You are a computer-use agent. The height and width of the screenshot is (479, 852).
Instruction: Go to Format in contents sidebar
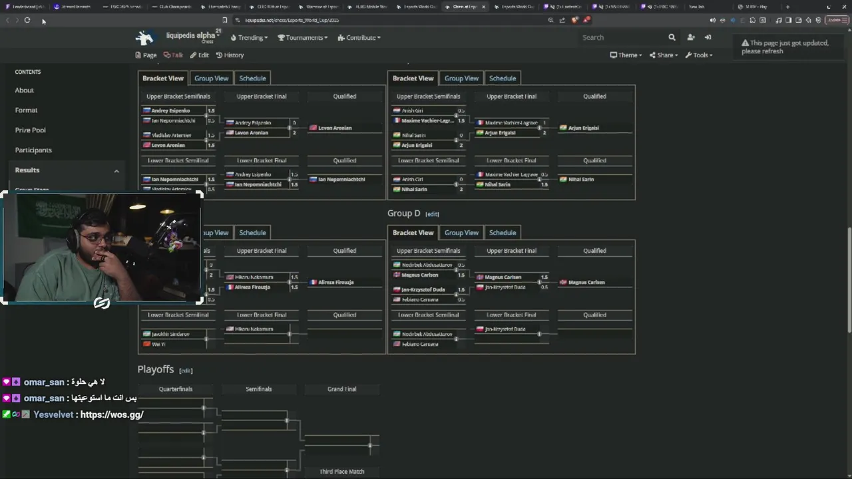pos(26,110)
